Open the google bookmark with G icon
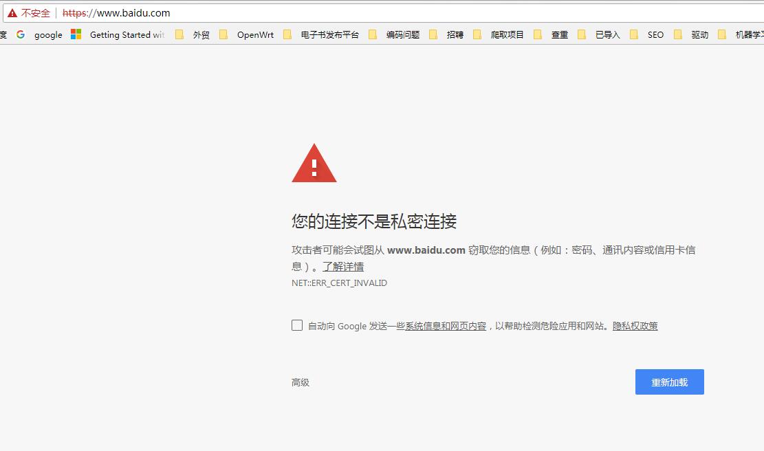 tap(39, 34)
